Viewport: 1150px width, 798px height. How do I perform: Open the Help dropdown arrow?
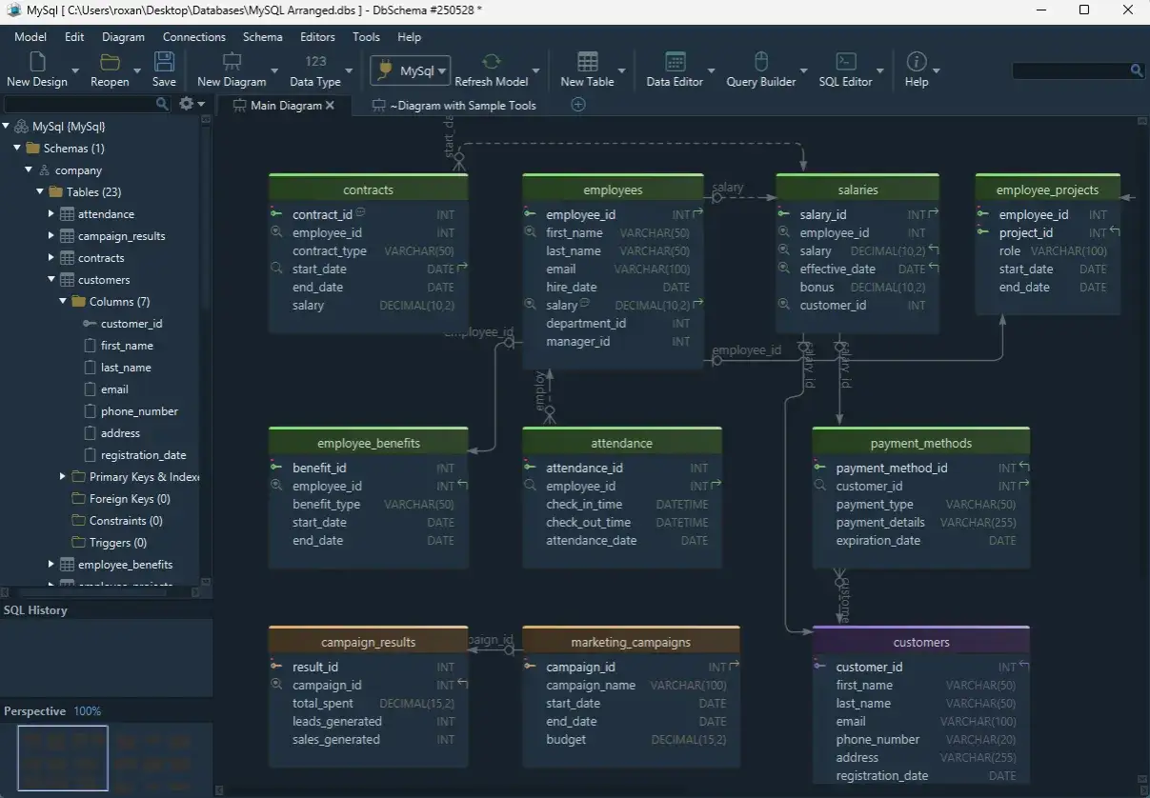(x=937, y=70)
